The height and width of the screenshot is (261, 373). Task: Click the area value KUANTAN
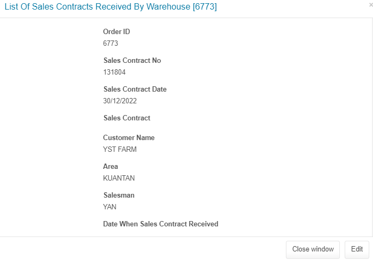[119, 178]
